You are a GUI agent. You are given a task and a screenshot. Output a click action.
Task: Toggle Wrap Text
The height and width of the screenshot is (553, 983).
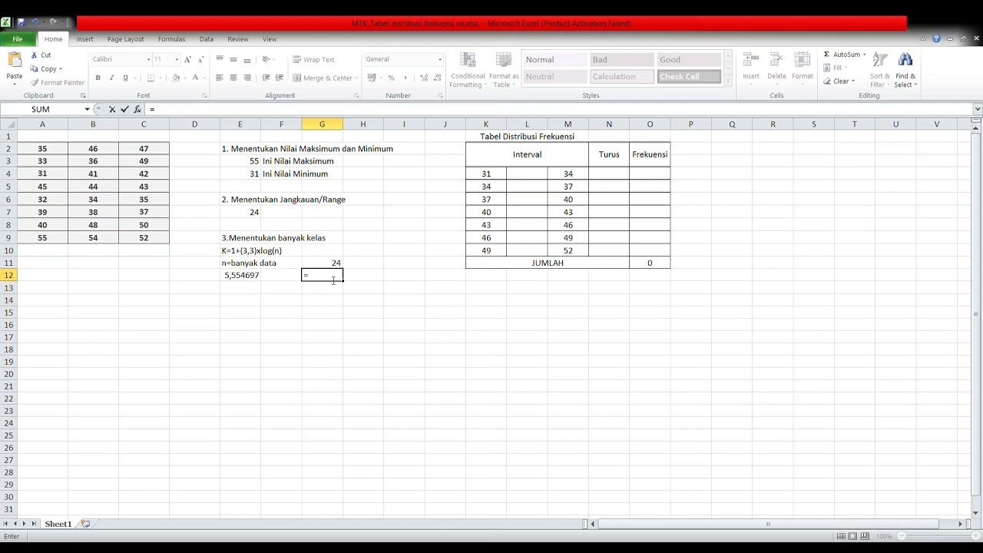pyautogui.click(x=313, y=59)
